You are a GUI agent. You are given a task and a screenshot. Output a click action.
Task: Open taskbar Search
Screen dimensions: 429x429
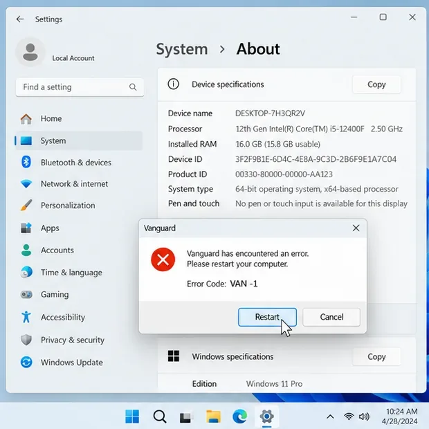pyautogui.click(x=160, y=417)
